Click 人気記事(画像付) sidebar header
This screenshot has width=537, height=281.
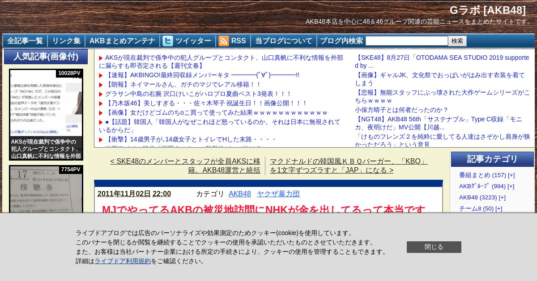click(46, 57)
